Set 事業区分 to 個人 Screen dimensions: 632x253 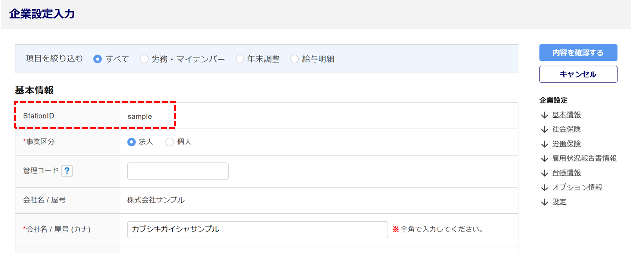click(x=170, y=142)
